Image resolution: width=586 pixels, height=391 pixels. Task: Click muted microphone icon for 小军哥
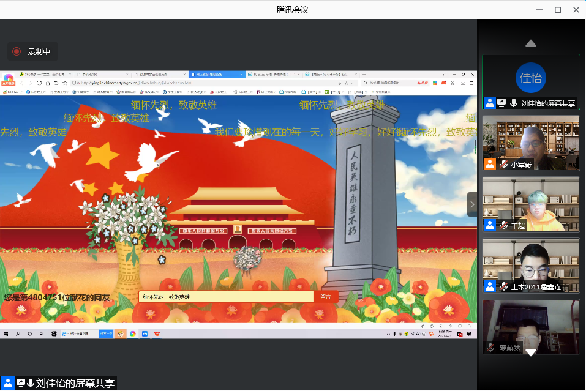click(503, 164)
